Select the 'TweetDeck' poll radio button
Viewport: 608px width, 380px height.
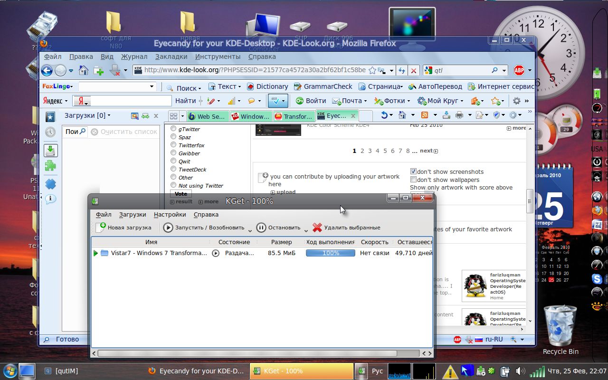[x=173, y=169]
